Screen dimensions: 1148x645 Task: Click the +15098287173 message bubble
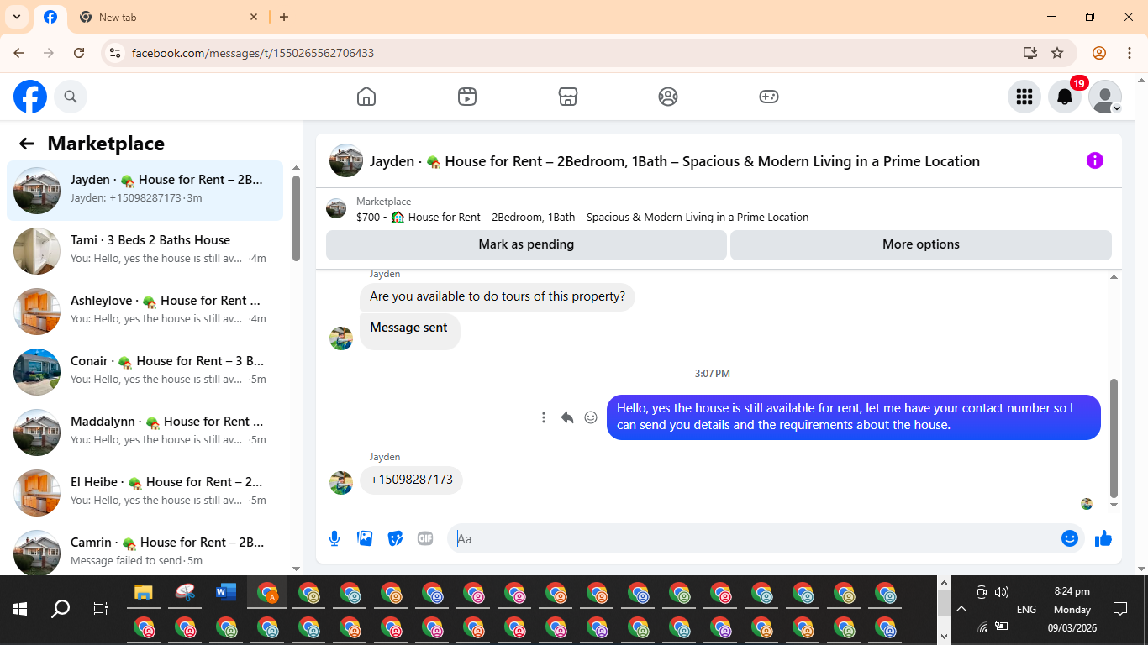point(412,480)
